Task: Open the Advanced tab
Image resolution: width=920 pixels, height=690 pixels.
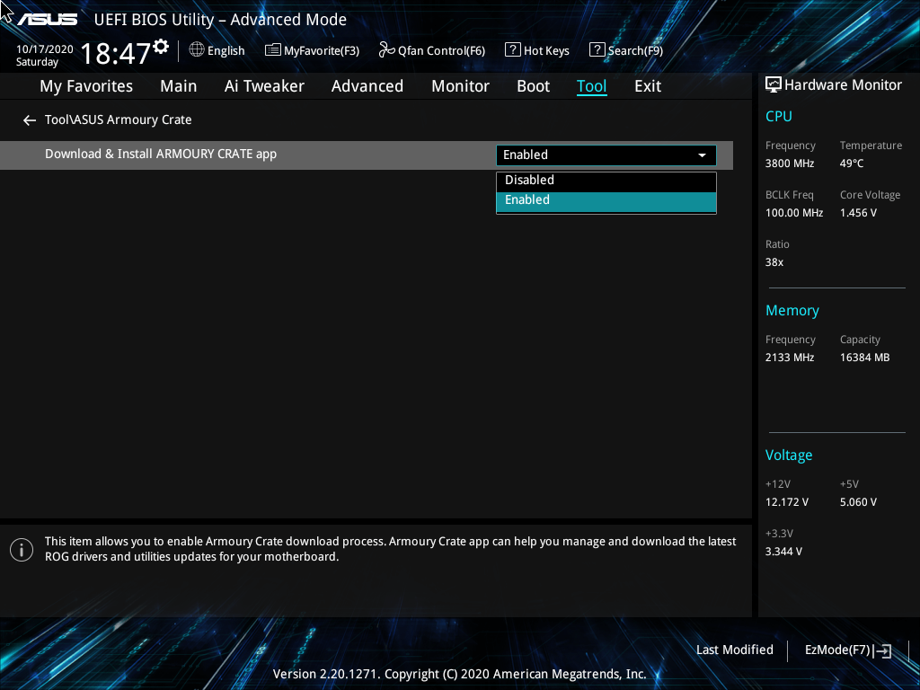Action: pyautogui.click(x=367, y=86)
